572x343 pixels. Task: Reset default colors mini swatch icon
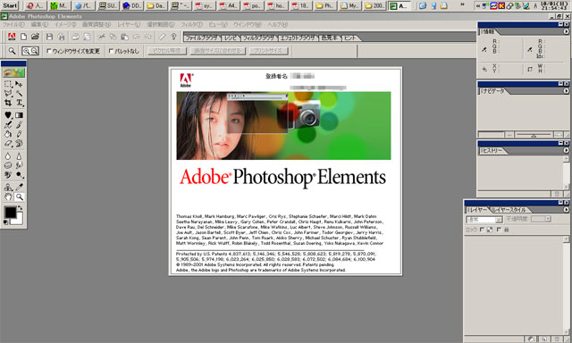pos(6,222)
